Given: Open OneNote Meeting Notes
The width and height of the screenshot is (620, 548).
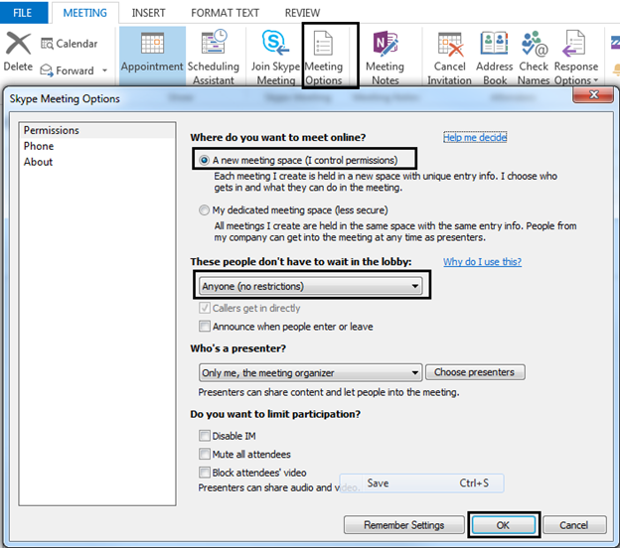Looking at the screenshot, I should tap(386, 57).
